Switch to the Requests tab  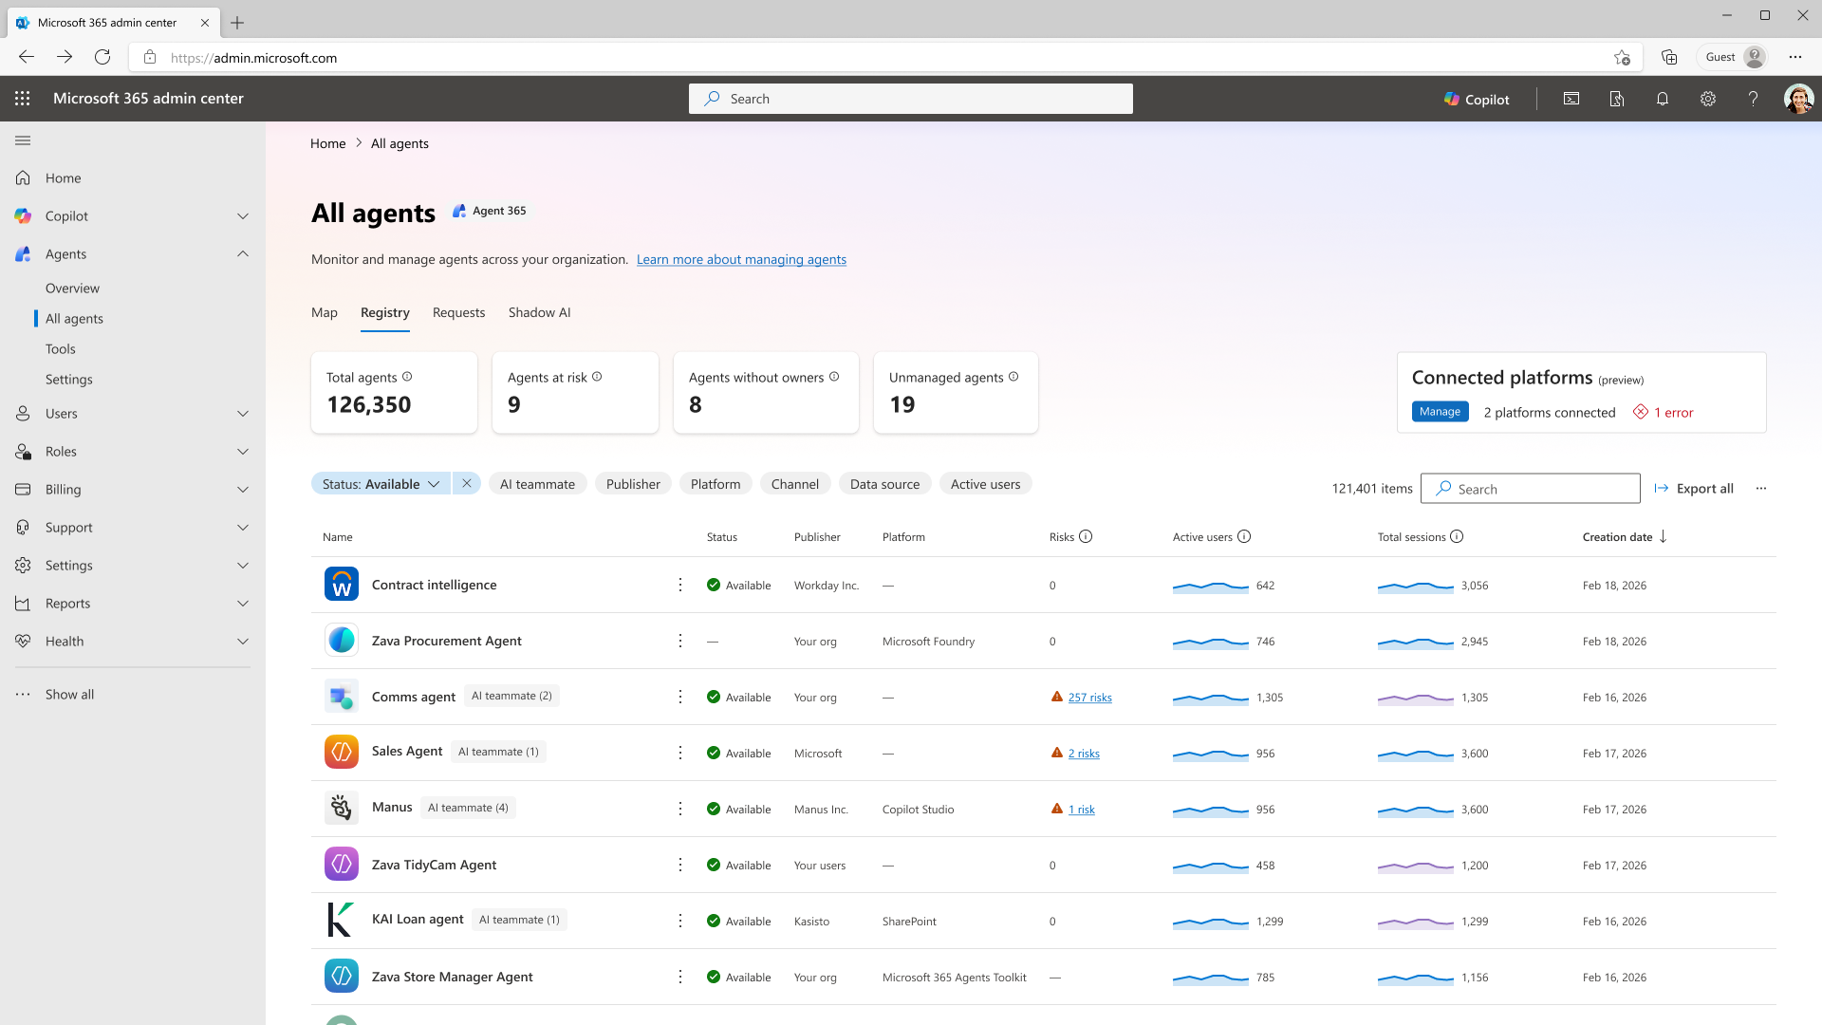(459, 312)
